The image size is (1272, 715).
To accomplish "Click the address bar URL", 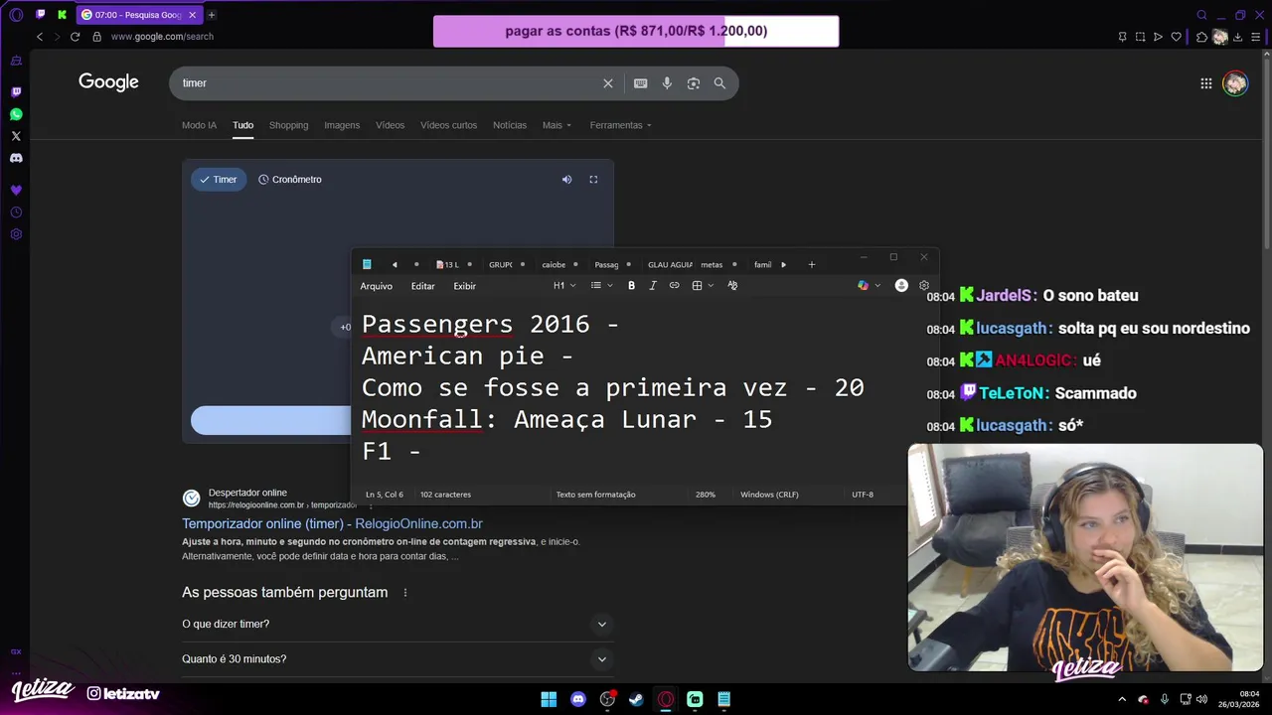I will pos(162,37).
